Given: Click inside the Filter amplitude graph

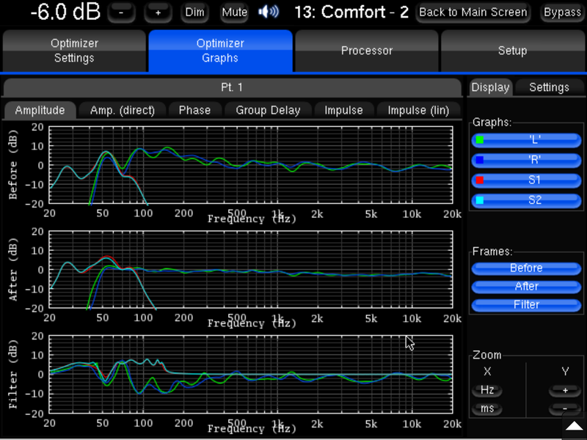Looking at the screenshot, I should tap(251, 375).
